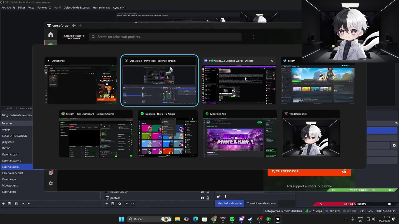This screenshot has width=399, height=224.
Task: Click the Windows Start button
Action: click(121, 219)
